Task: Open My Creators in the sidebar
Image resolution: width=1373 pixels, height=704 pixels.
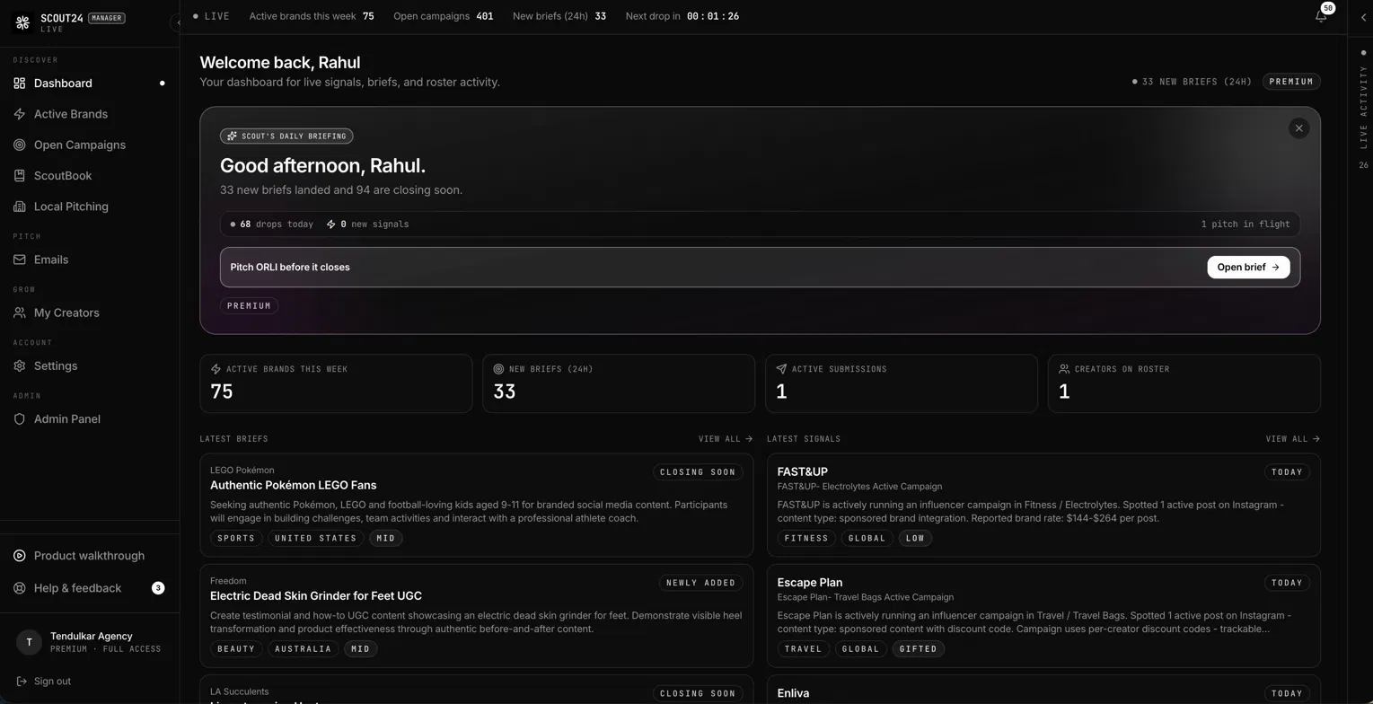Action: tap(88, 312)
